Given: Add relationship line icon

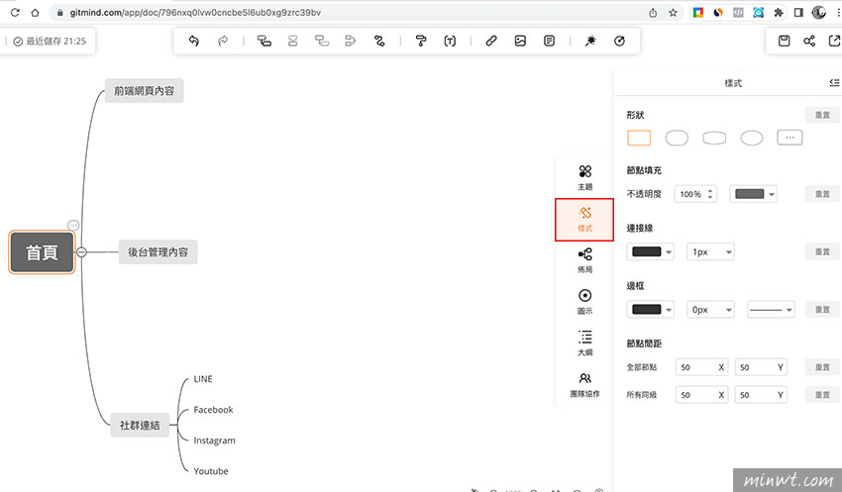Looking at the screenshot, I should (x=379, y=41).
